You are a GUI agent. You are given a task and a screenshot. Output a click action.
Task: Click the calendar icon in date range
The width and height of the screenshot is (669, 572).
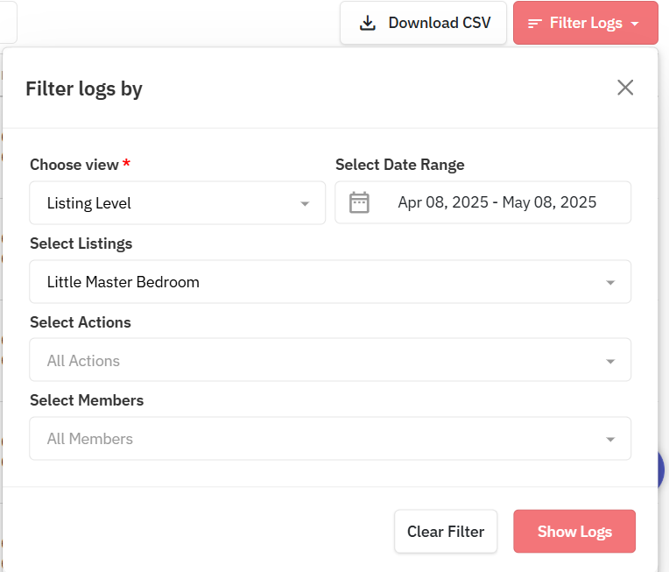coord(359,202)
